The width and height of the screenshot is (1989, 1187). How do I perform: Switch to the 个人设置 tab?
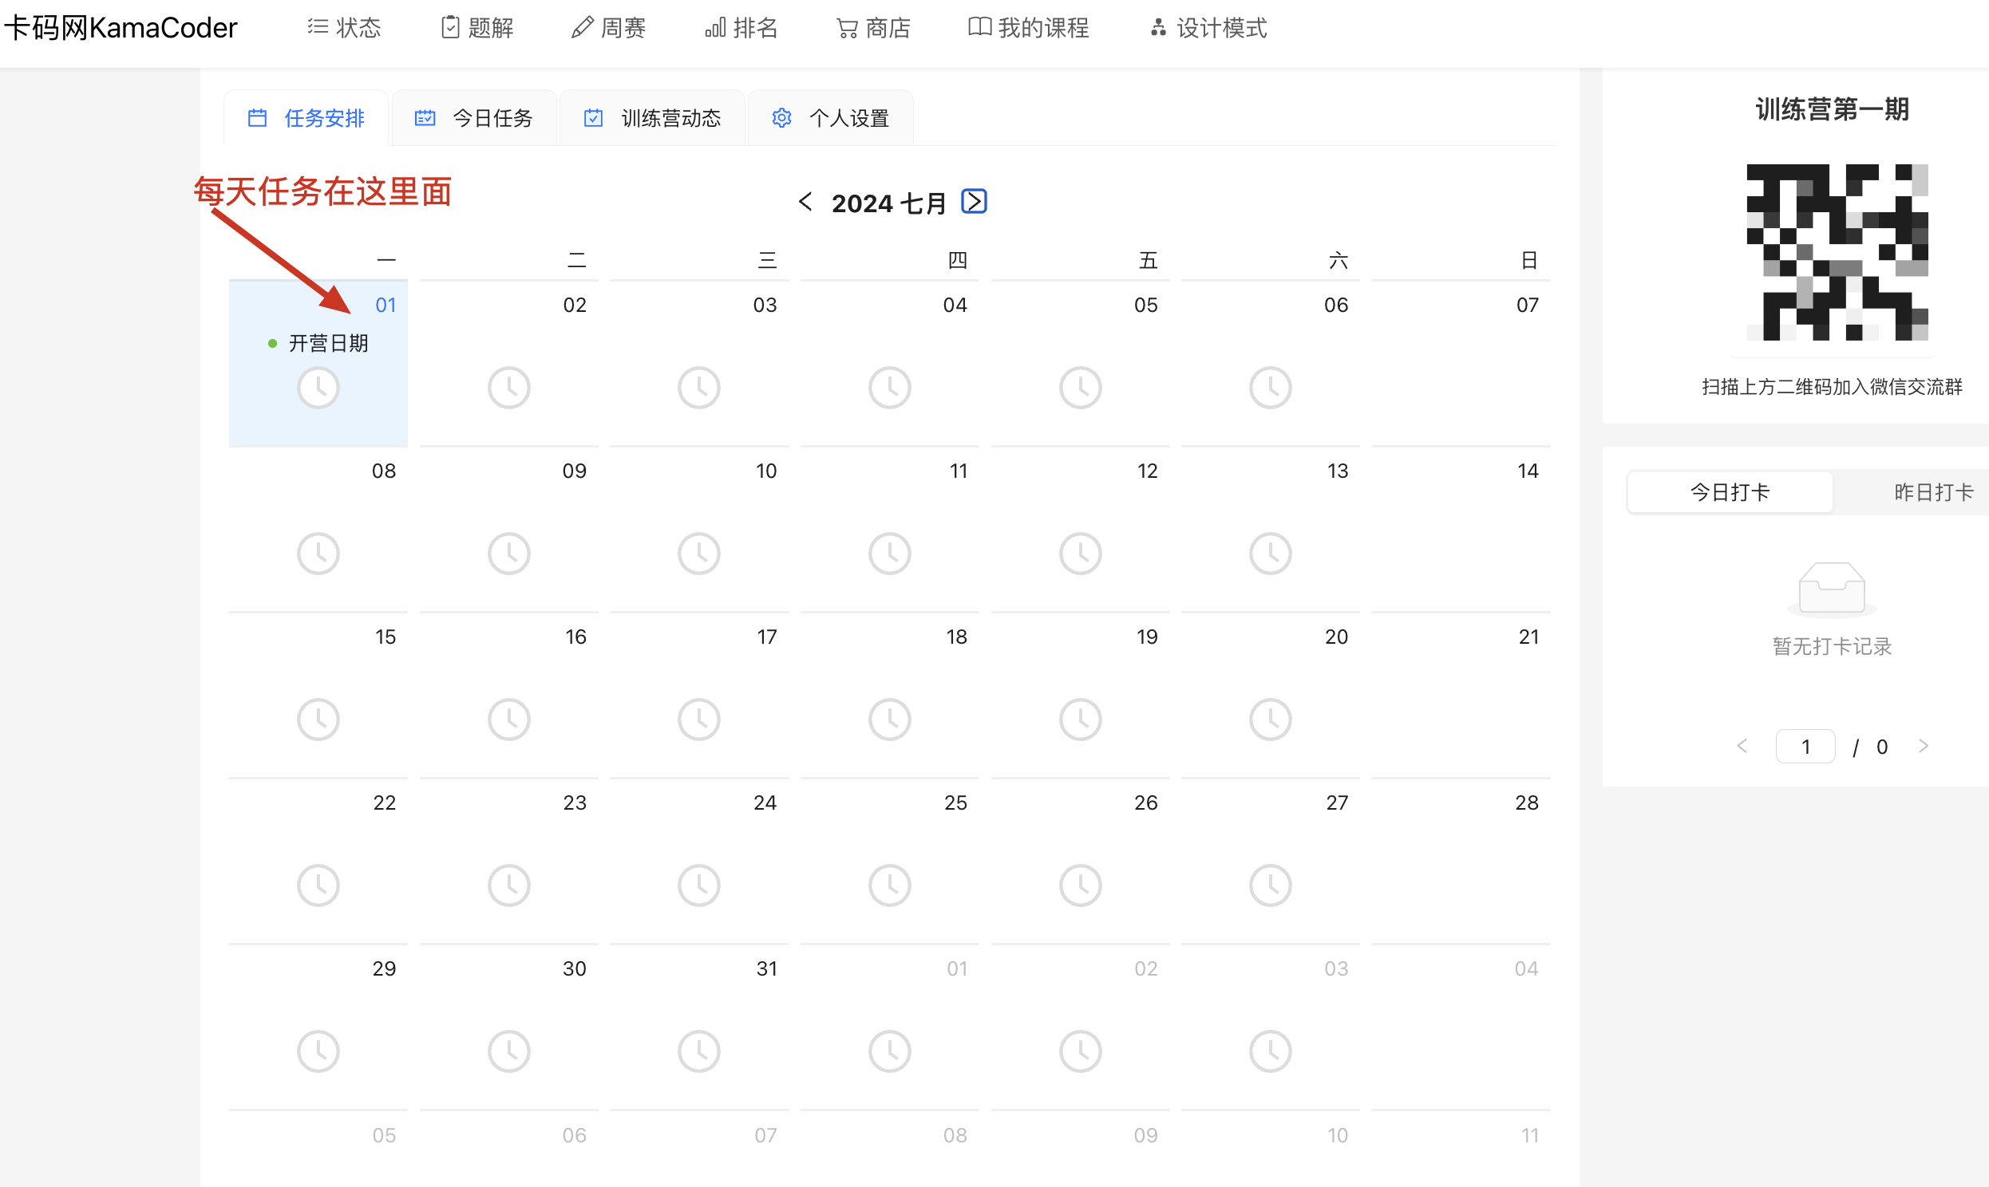831,118
